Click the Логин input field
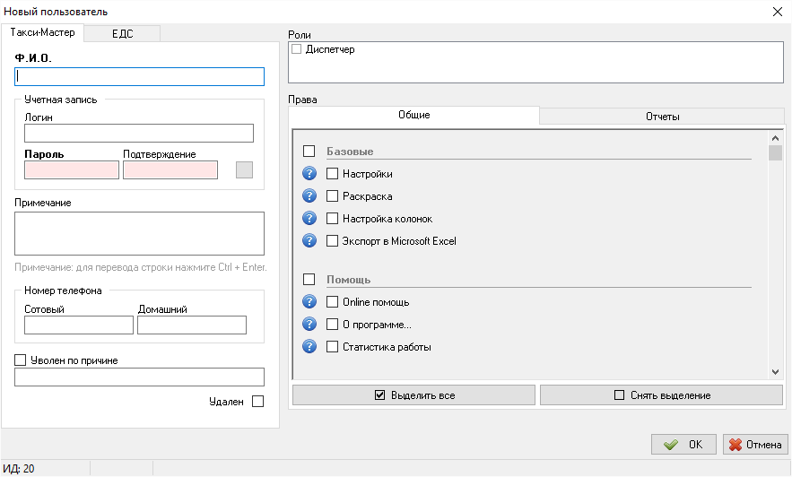 pos(139,134)
